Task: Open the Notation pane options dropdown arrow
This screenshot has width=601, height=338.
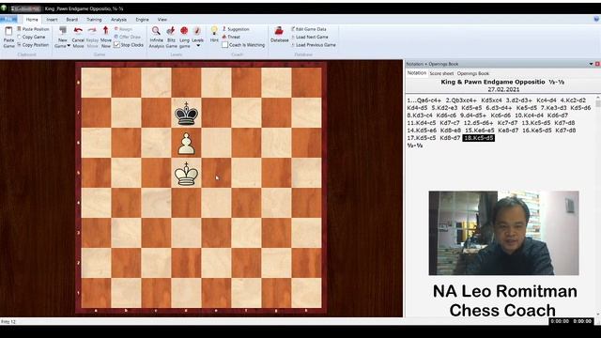Action: coord(591,64)
